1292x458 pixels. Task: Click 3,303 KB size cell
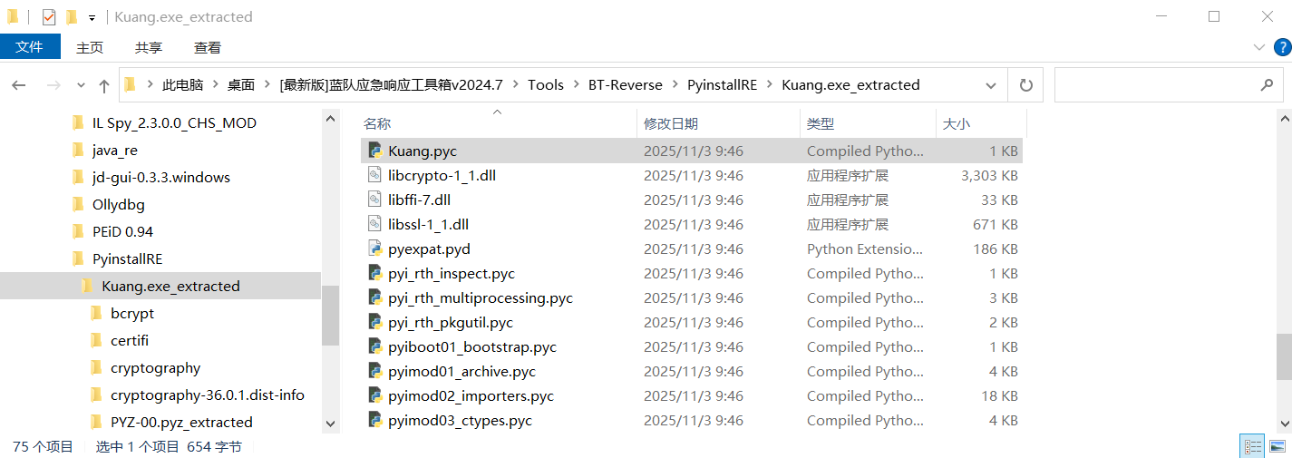point(989,175)
